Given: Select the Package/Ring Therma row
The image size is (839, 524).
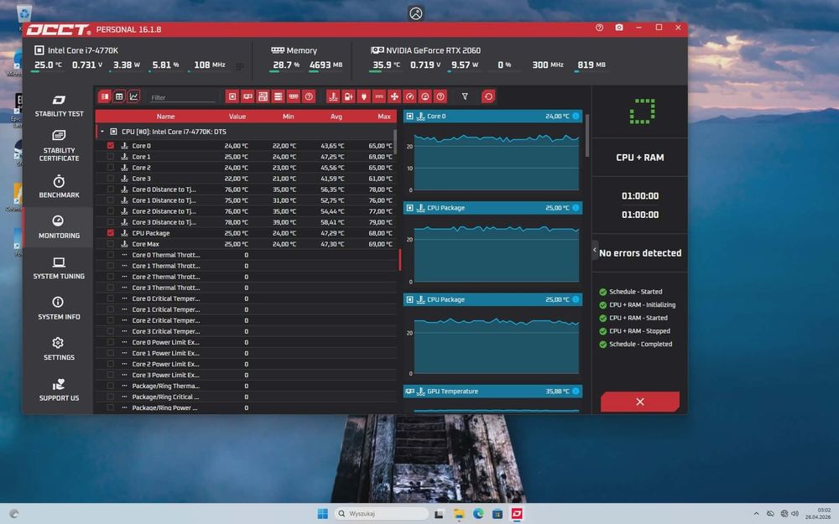Looking at the screenshot, I should pyautogui.click(x=246, y=386).
